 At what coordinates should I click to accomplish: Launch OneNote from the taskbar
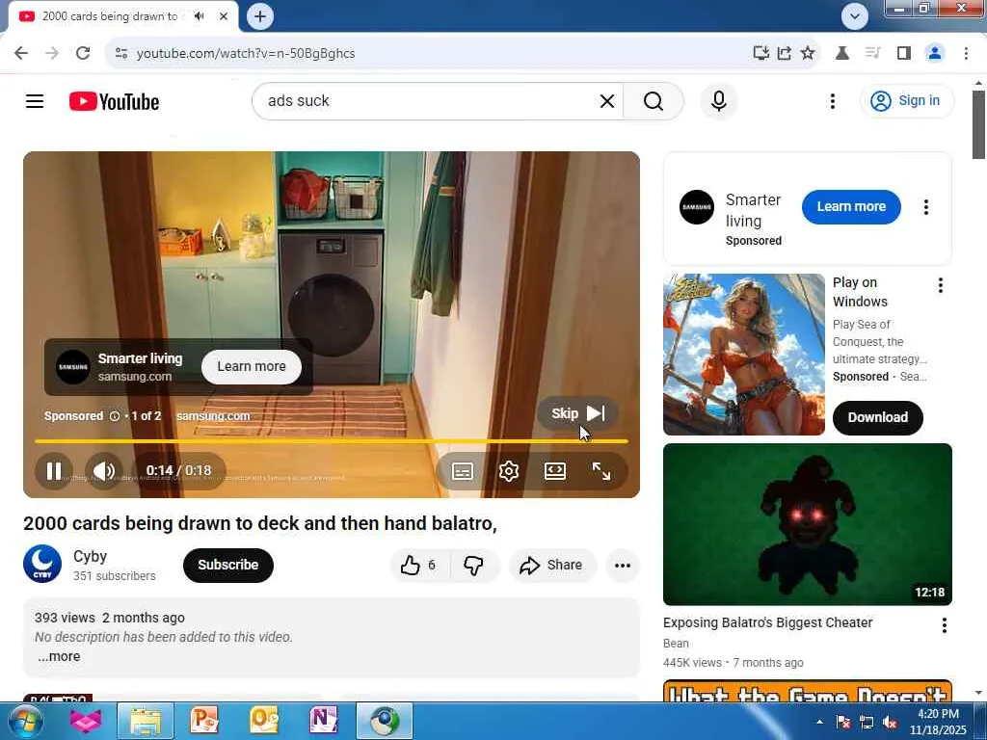pos(323,721)
